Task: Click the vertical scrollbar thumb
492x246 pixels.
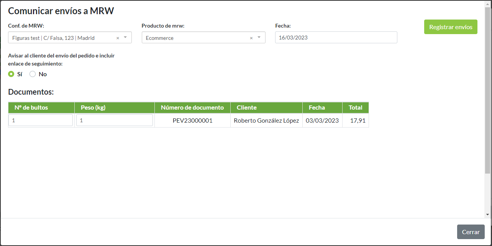Action: click(x=487, y=88)
